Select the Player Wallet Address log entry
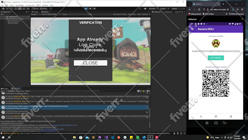The image size is (248, 140). pos(74,107)
